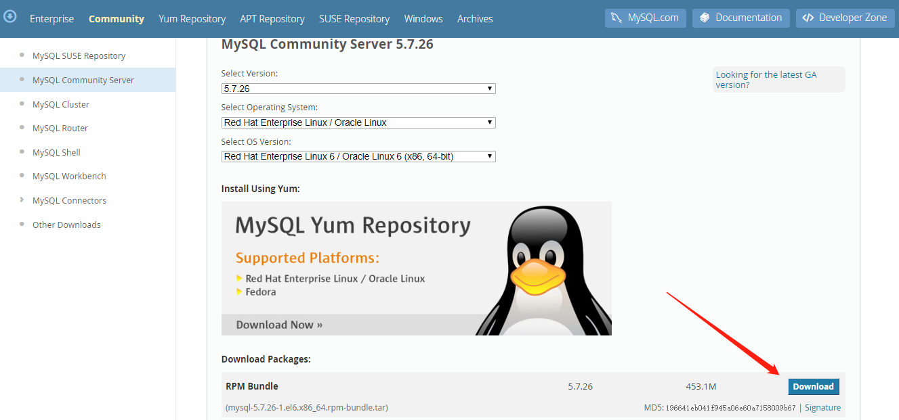Open the Select OS Version dropdown
Screen dimensions: 899x420
(x=358, y=156)
